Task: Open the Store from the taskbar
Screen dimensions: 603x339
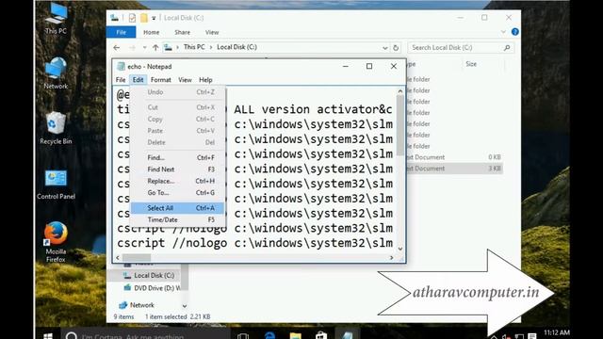Action: pos(321,335)
